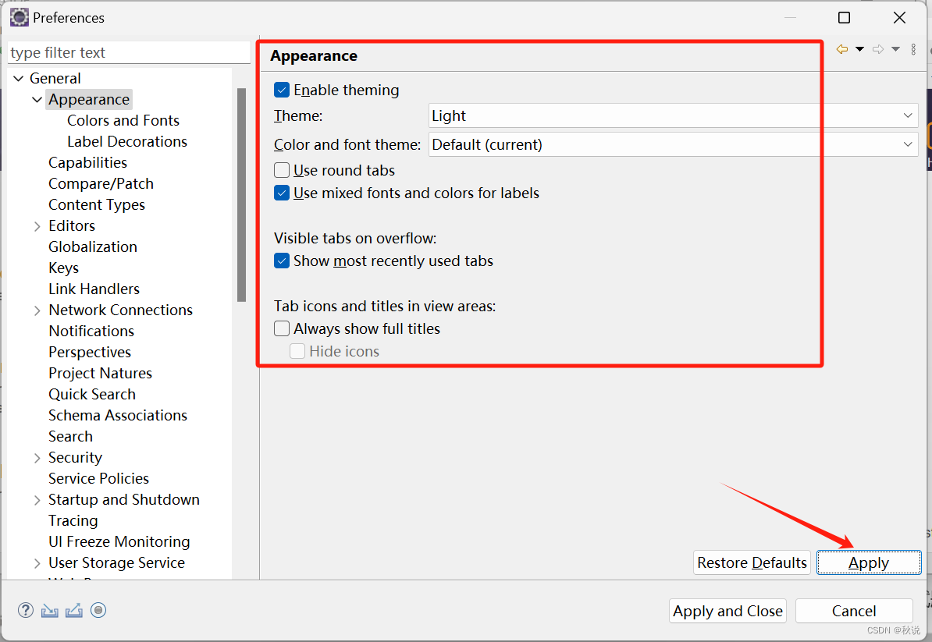Select Globalization preference page
The width and height of the screenshot is (932, 642).
[x=93, y=247]
